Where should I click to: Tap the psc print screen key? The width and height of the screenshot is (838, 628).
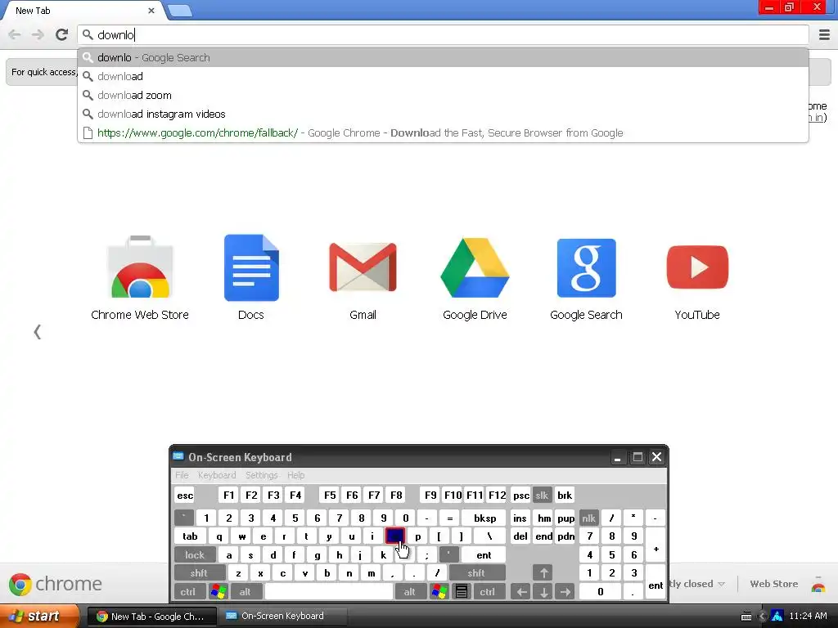[x=521, y=495]
